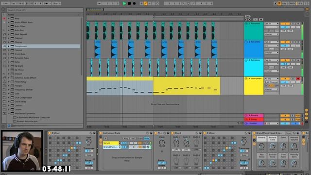Toggle the Link button in the control bar
311x175 pixels.
(5, 3)
